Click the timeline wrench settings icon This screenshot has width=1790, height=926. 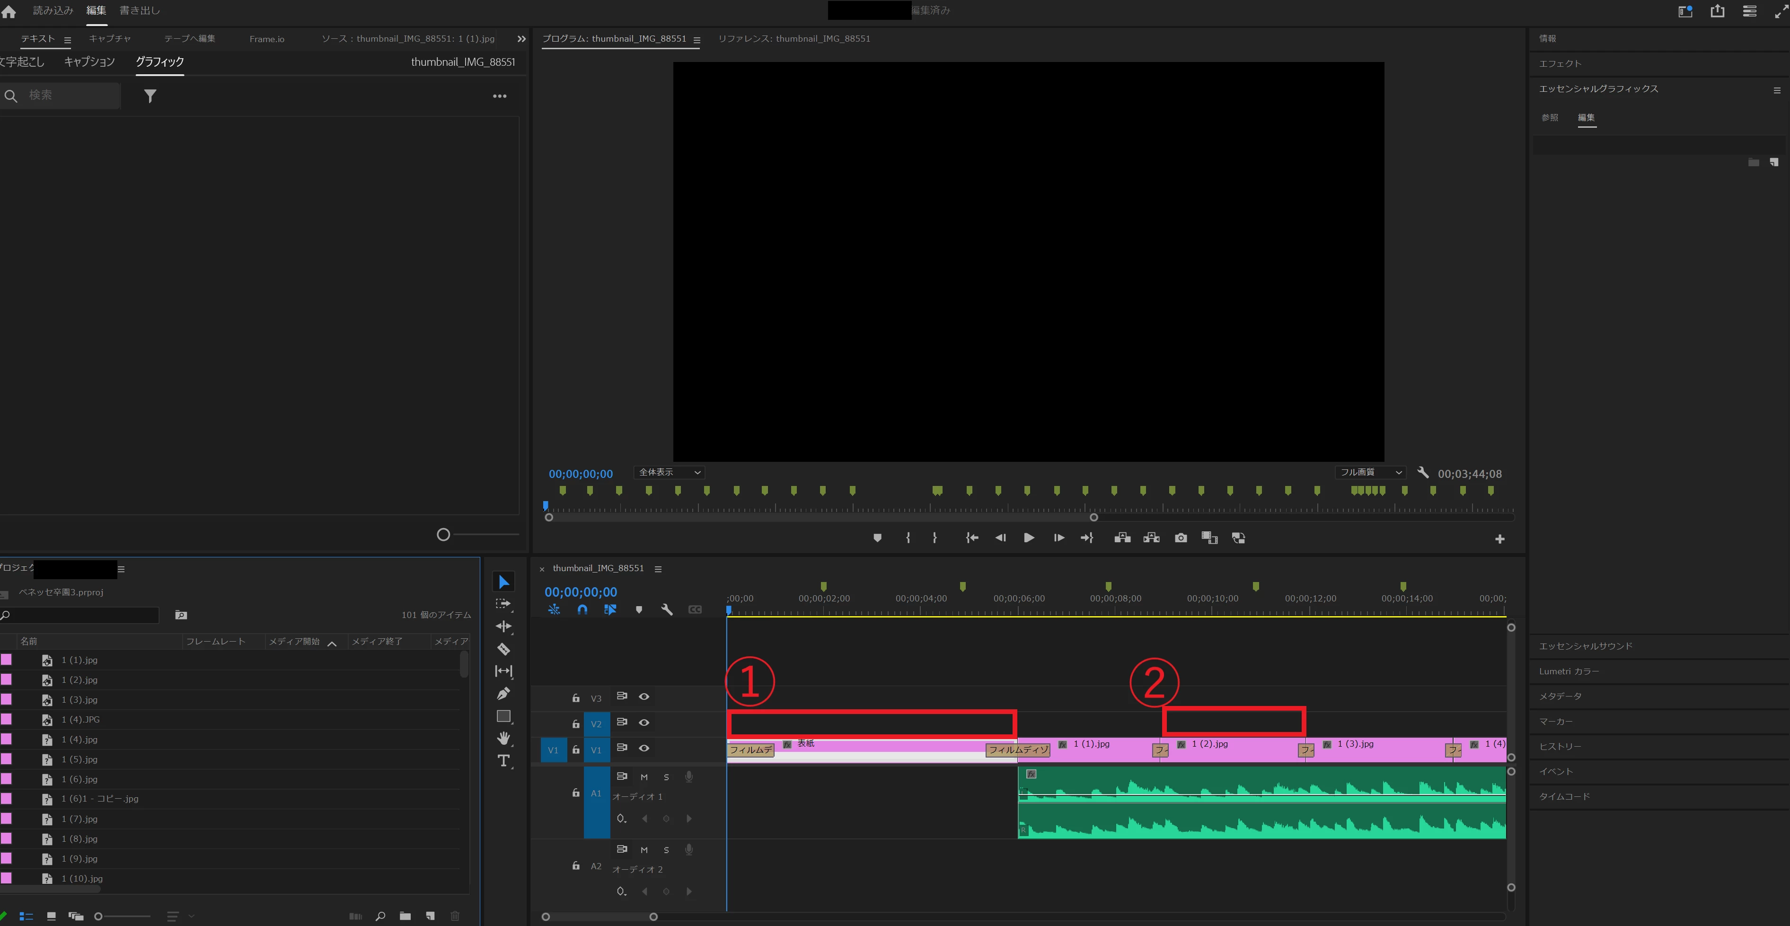(666, 609)
